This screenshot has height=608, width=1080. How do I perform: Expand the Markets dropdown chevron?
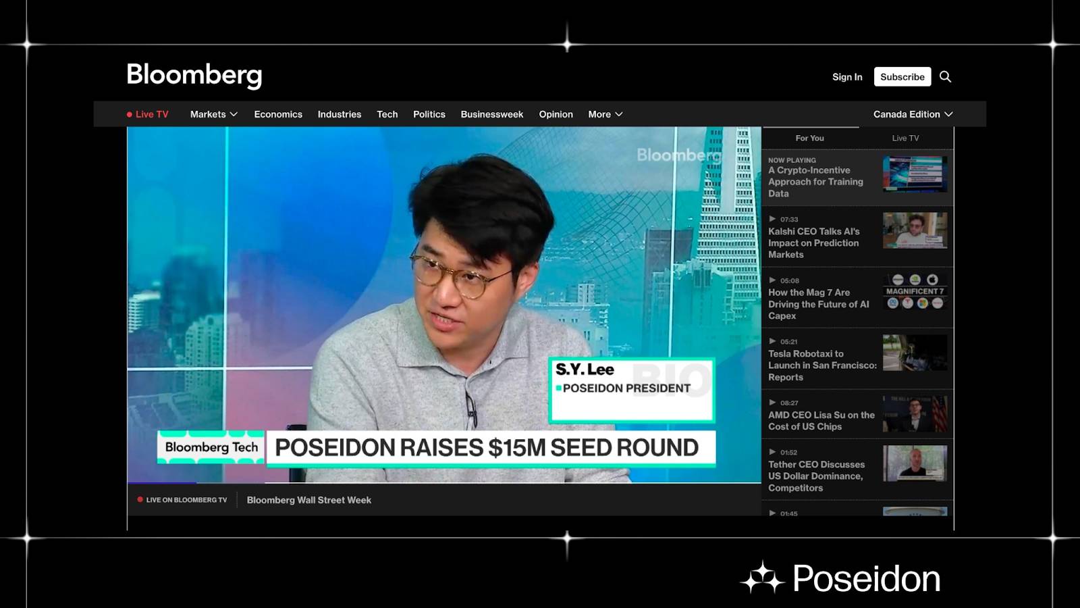pyautogui.click(x=234, y=115)
